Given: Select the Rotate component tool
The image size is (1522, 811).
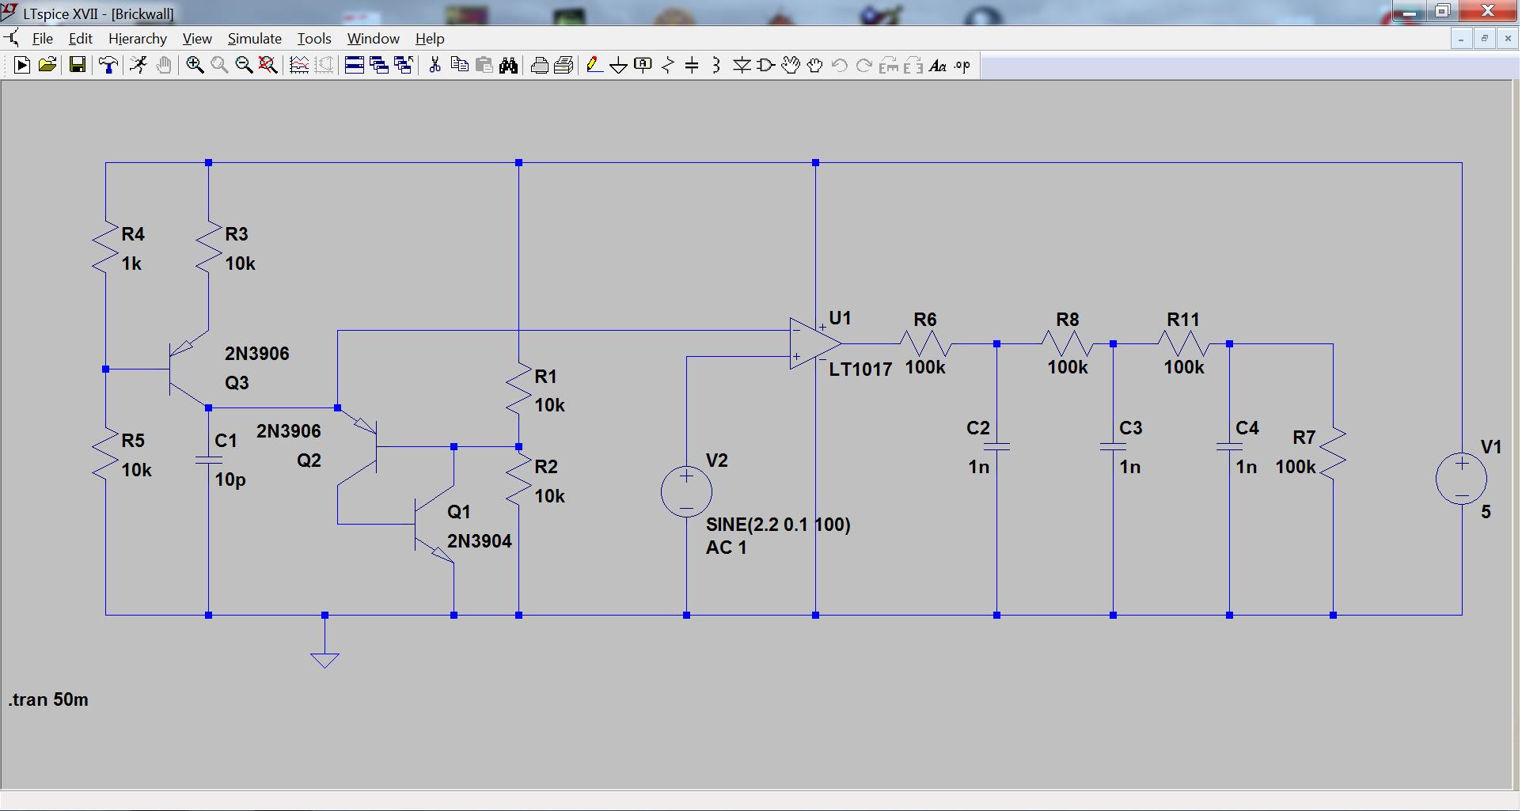Looking at the screenshot, I should coord(889,66).
